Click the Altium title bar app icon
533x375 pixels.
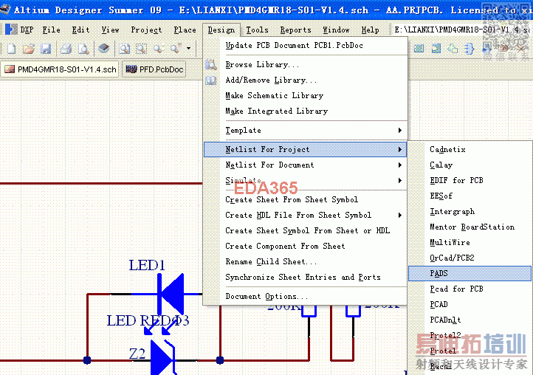coord(5,10)
